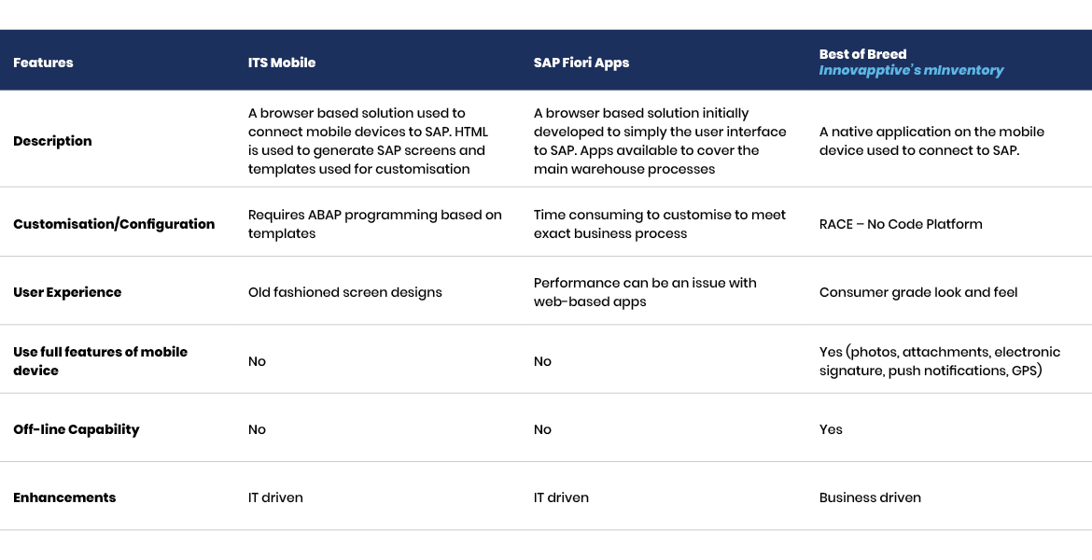Select the Off-line Capability row label
This screenshot has height=560, width=1092.
point(76,429)
